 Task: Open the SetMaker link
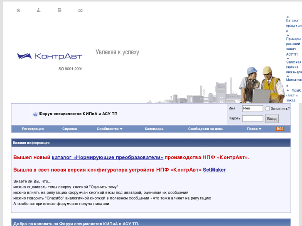click(214, 170)
